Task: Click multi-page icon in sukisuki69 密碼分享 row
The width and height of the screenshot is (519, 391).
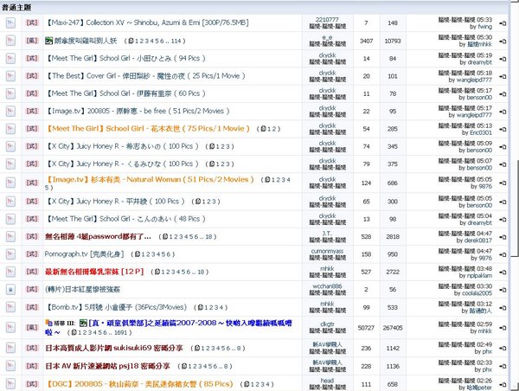Action: [x=197, y=349]
